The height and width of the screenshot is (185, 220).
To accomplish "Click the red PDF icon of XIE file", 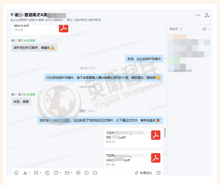I will 156,135.
